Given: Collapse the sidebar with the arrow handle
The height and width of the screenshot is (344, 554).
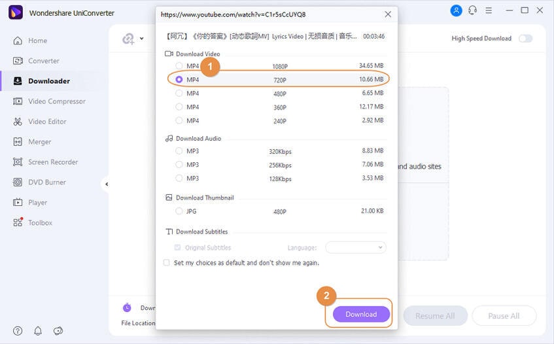Looking at the screenshot, I should (107, 184).
